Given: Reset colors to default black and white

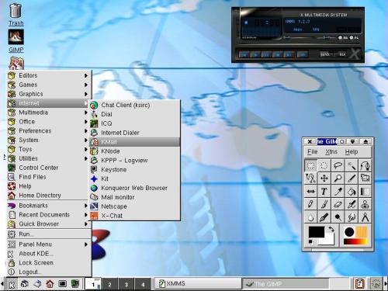Looking at the screenshot, I should 310,242.
